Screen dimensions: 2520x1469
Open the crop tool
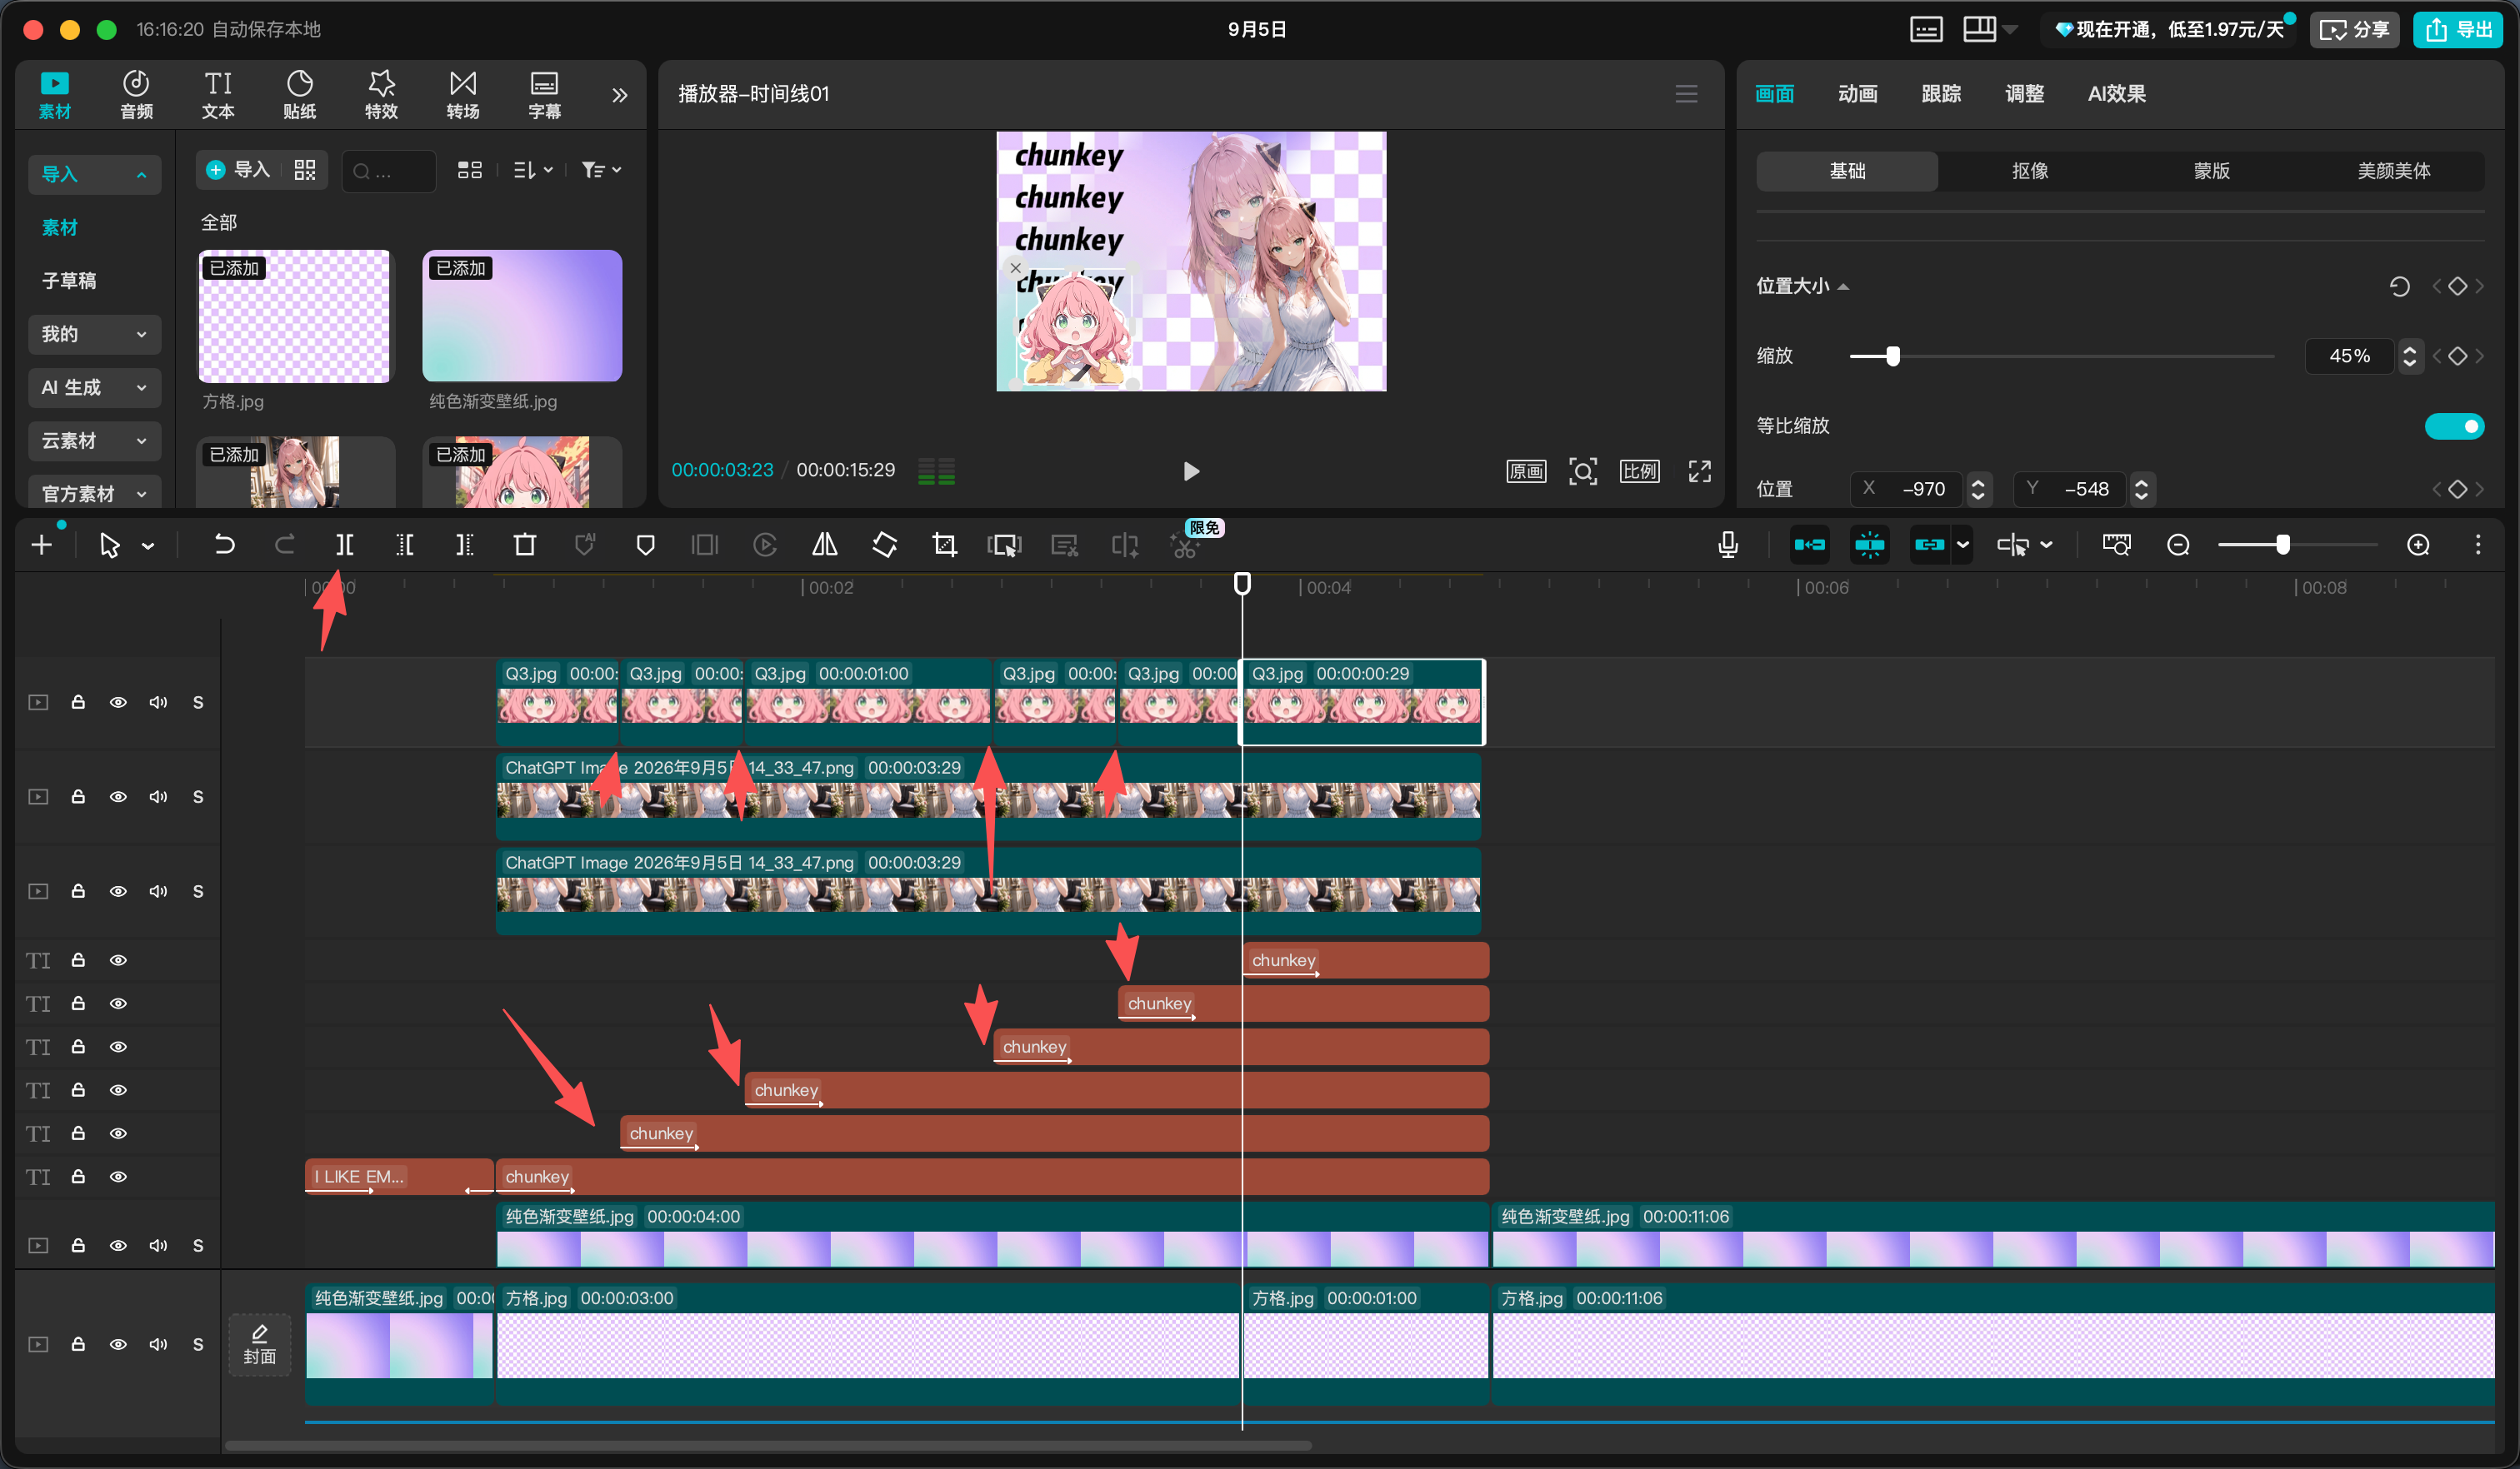(944, 545)
